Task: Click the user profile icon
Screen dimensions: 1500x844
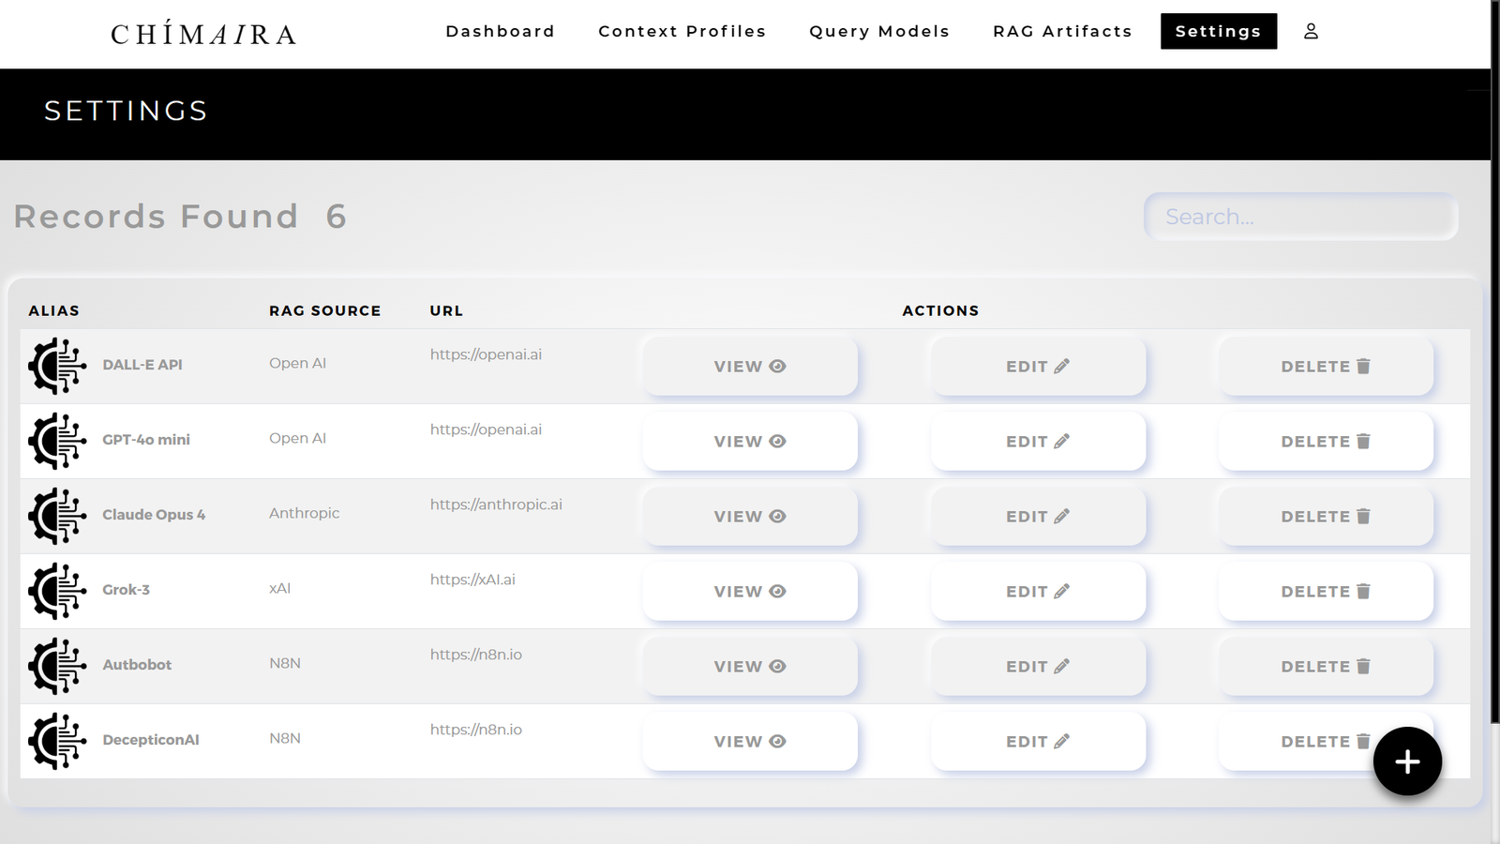Action: point(1311,31)
